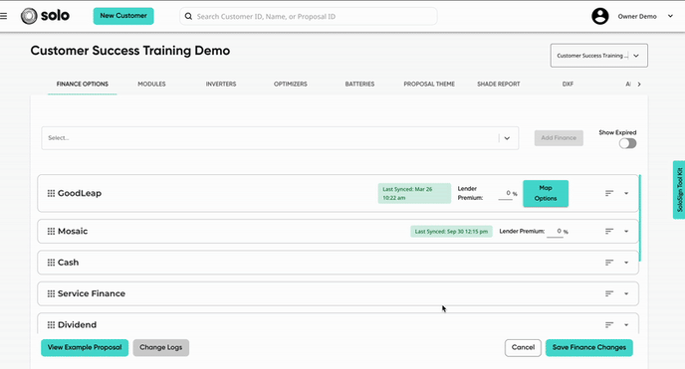Switch to the Inverters tab
This screenshot has height=369, width=685.
pyautogui.click(x=221, y=84)
